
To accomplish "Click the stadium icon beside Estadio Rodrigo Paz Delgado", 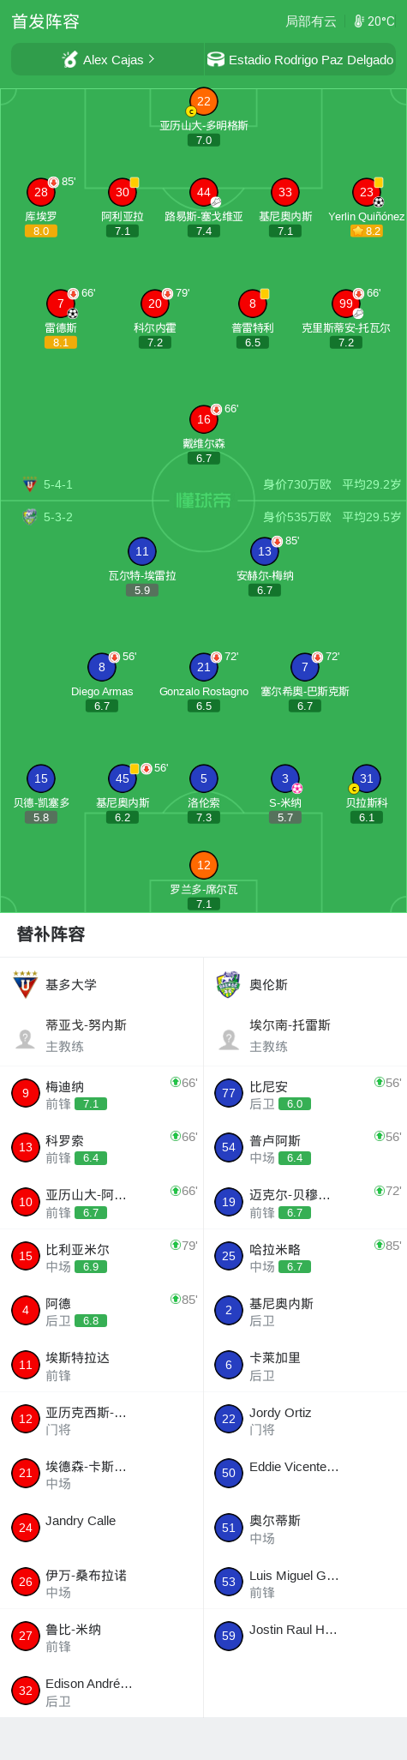I will coord(216,59).
